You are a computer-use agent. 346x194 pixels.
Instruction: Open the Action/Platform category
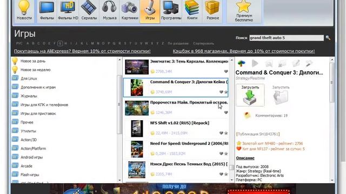33,149
